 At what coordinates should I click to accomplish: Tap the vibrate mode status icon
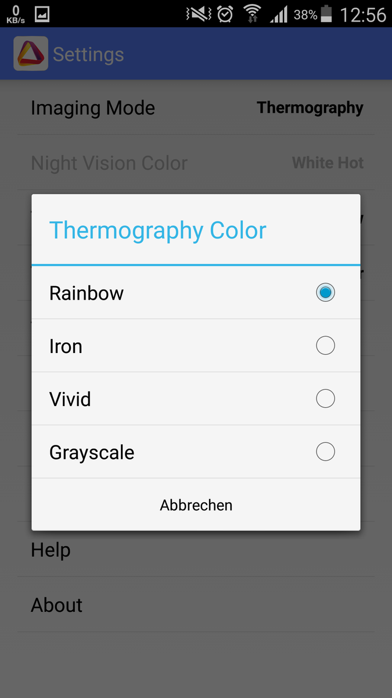point(198,13)
